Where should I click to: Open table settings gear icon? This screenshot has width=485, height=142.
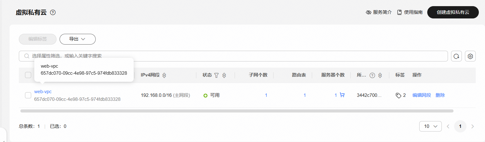click(470, 56)
